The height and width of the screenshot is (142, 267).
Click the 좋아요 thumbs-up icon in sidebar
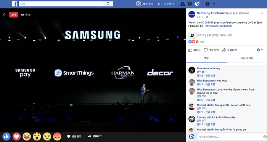click(190, 50)
